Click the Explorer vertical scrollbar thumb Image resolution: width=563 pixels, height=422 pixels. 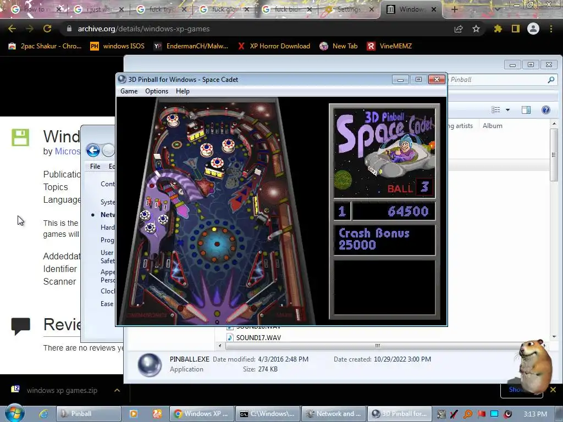click(x=554, y=154)
